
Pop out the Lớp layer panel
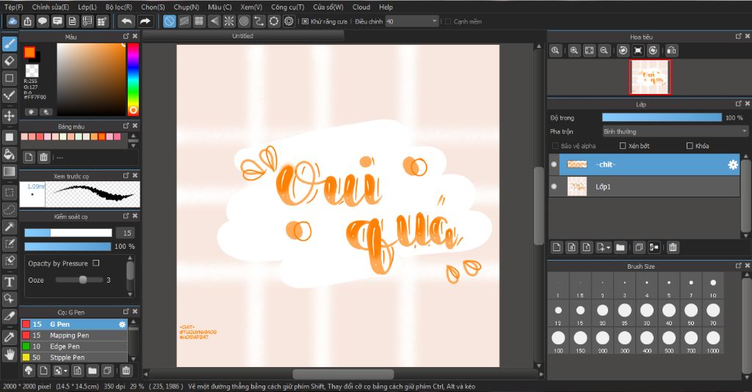click(x=739, y=104)
